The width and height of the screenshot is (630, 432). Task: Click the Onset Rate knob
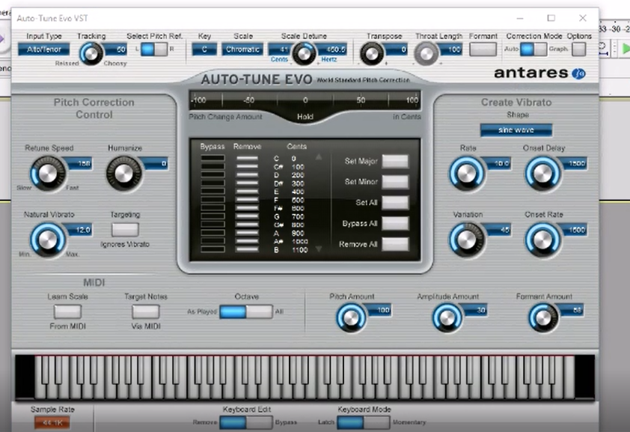click(542, 240)
